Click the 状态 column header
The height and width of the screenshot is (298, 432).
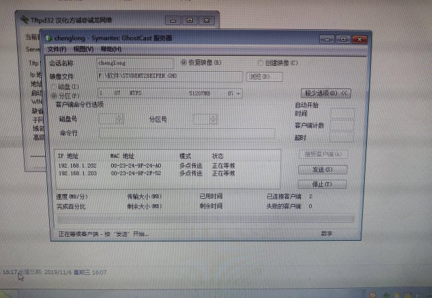click(x=217, y=156)
